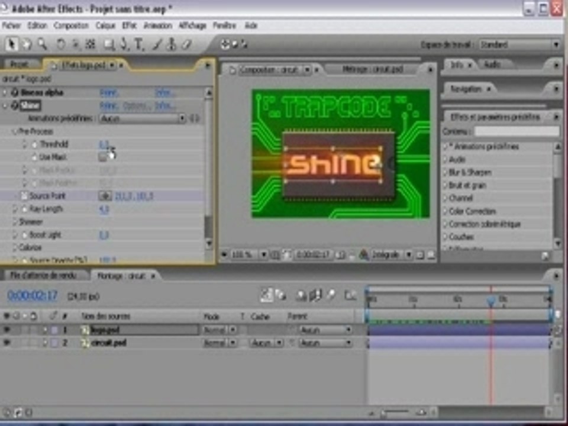
Task: Select the Clone Stamp tool
Action: click(172, 44)
